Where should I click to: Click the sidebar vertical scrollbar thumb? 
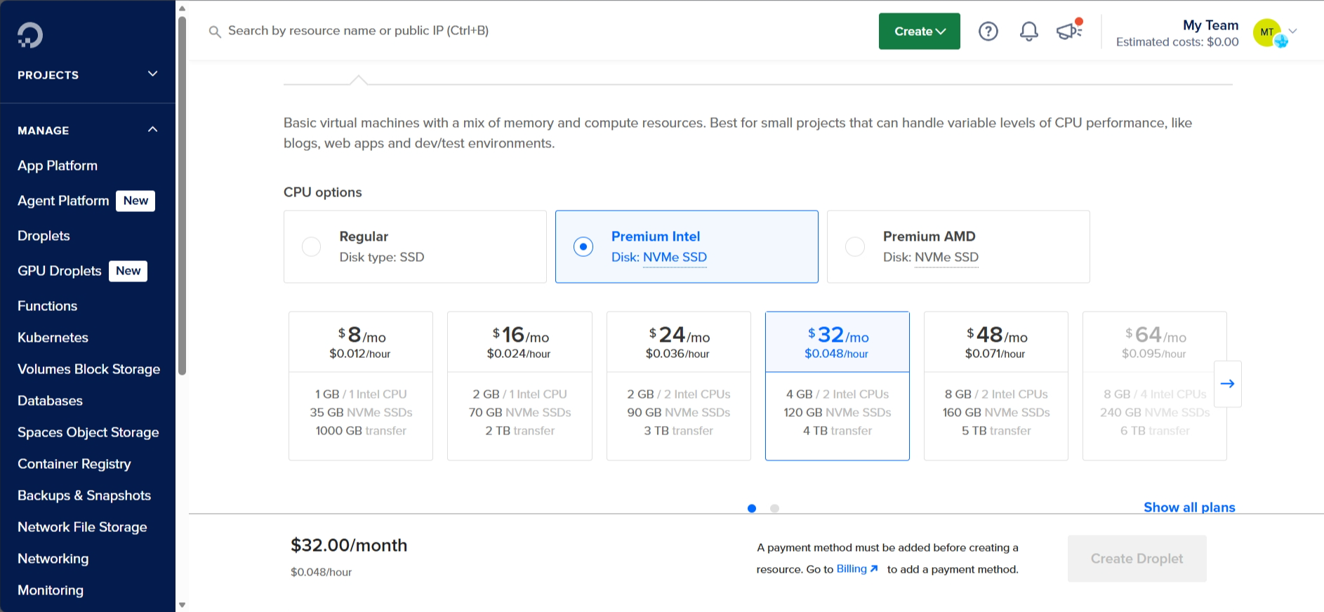click(183, 195)
